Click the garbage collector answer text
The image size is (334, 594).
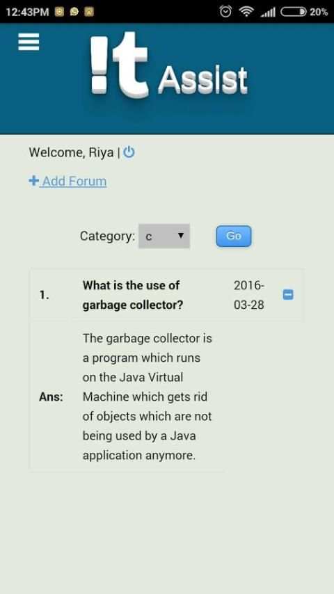click(147, 396)
